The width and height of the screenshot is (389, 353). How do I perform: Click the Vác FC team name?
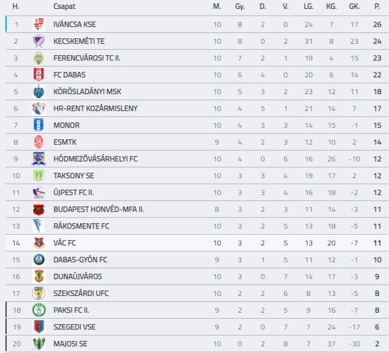pos(65,243)
